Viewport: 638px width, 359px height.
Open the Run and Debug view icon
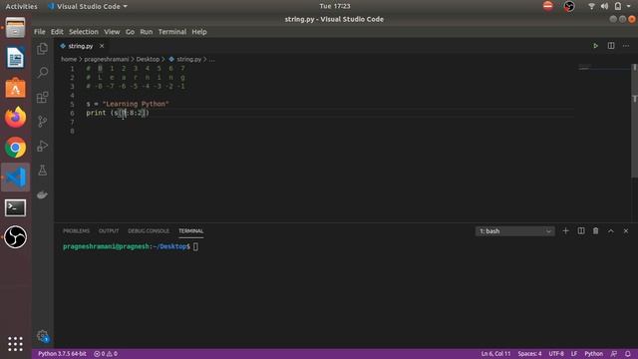tap(42, 146)
